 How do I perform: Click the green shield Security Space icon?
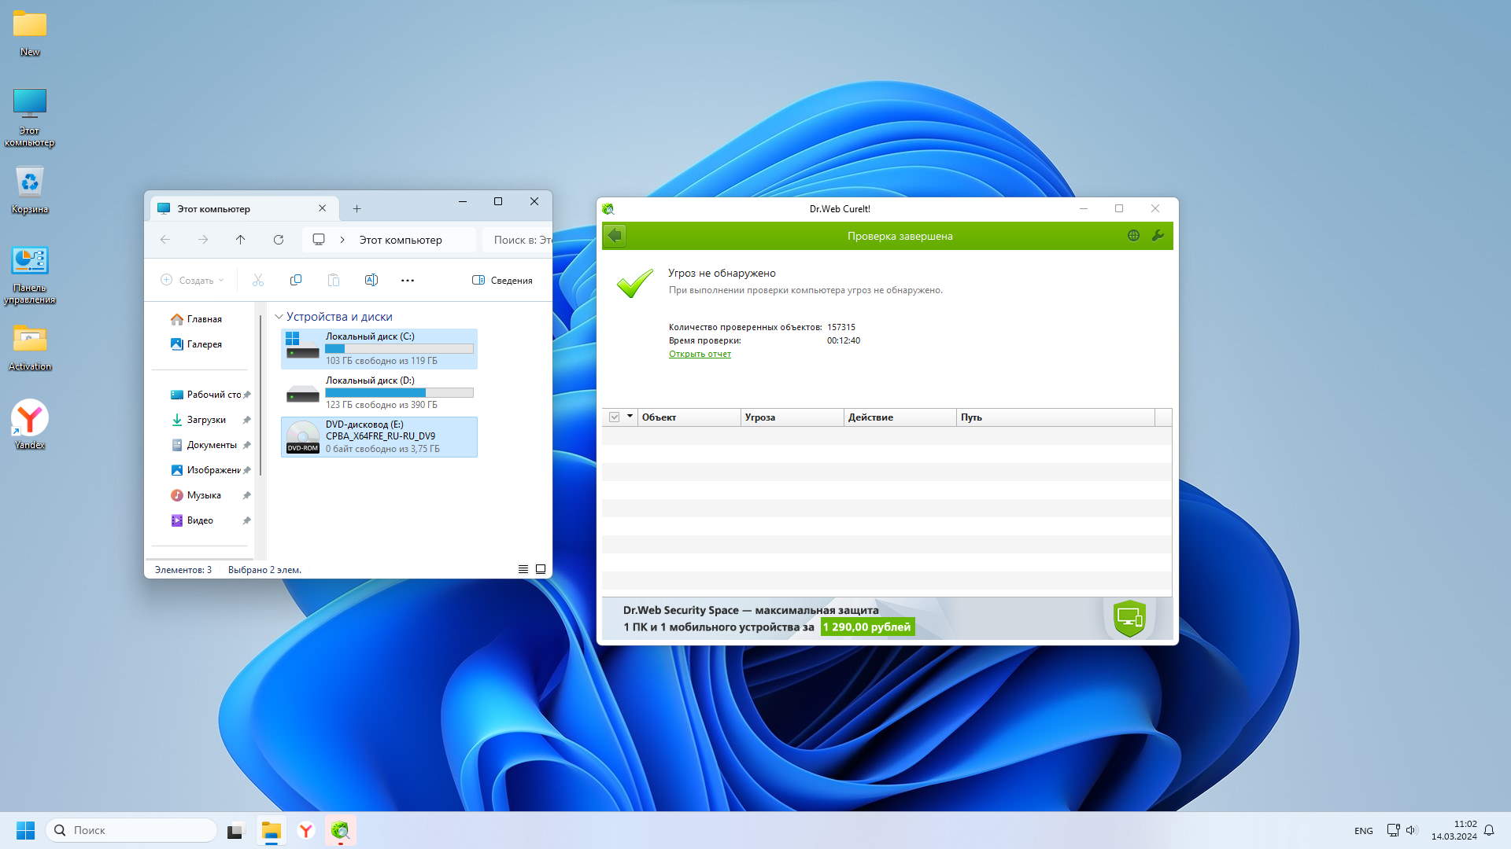pyautogui.click(x=1129, y=618)
